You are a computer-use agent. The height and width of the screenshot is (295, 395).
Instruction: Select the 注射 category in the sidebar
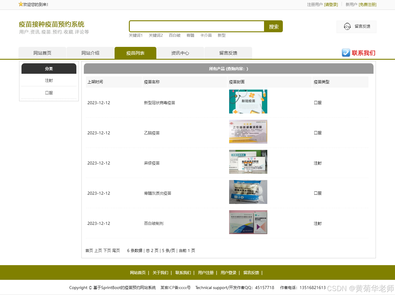click(x=49, y=80)
